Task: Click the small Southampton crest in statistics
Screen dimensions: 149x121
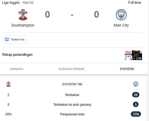Action: pos(9,84)
